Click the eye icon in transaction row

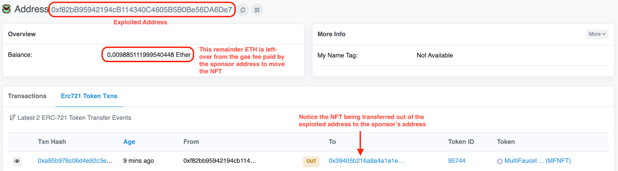[x=17, y=161]
